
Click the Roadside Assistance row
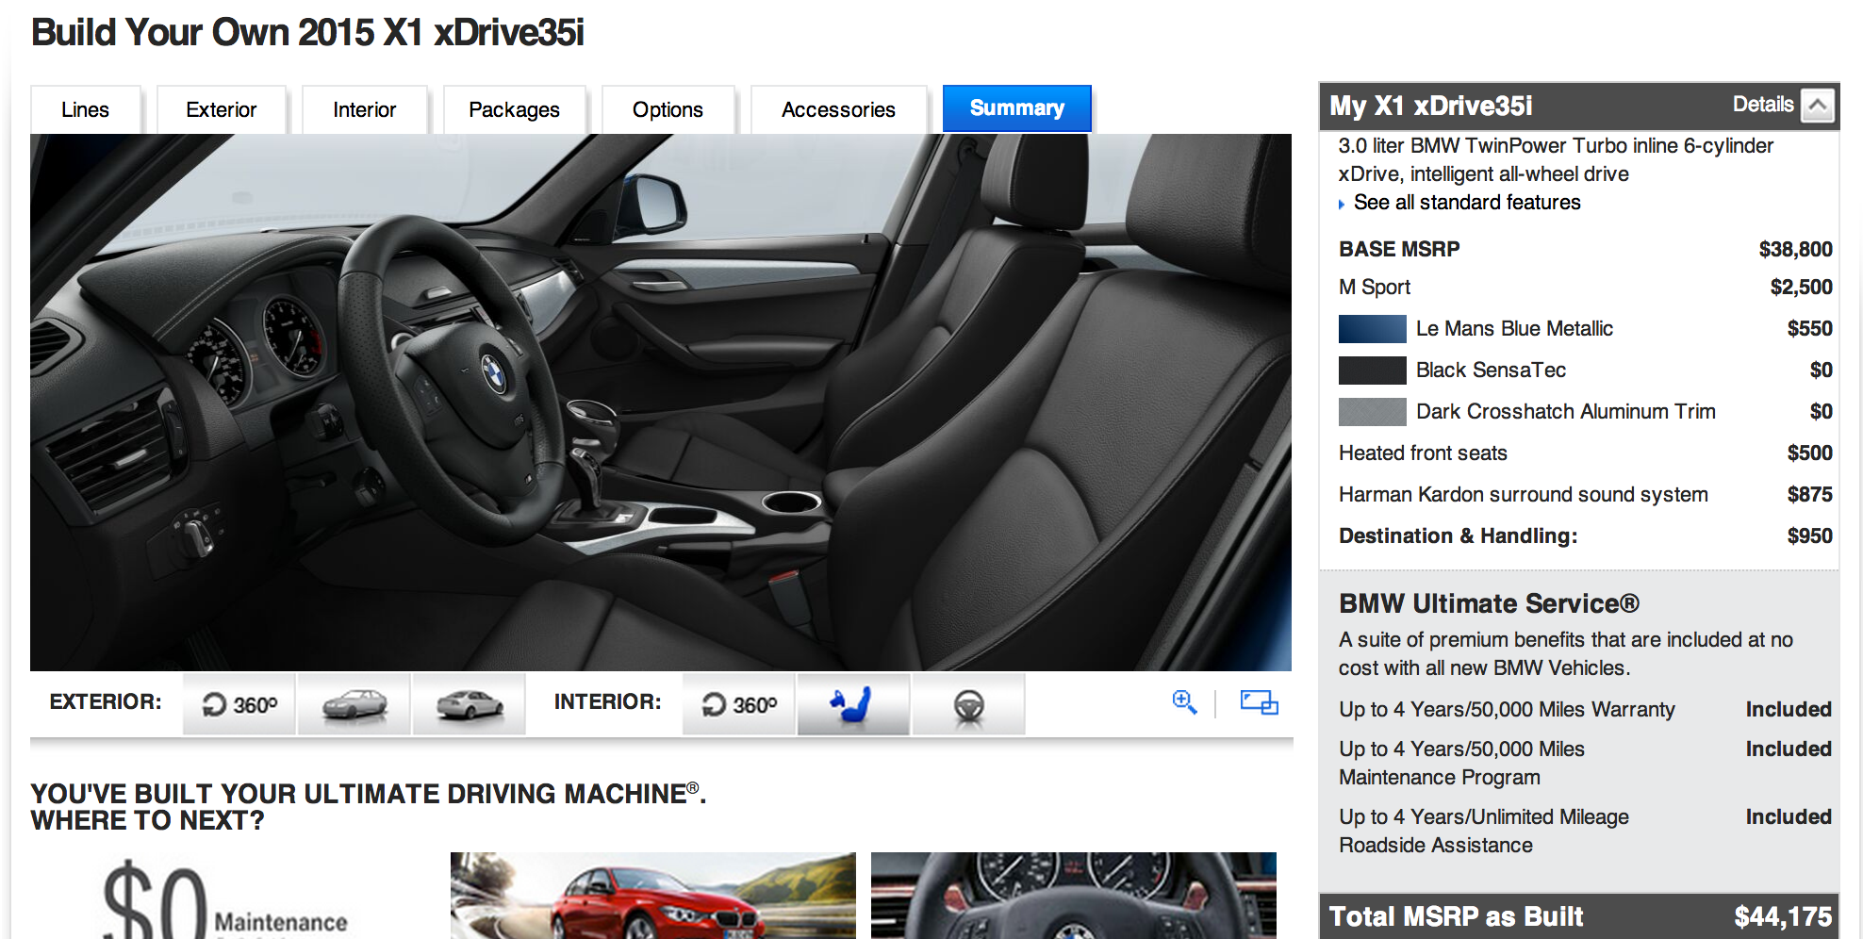pos(1585,831)
